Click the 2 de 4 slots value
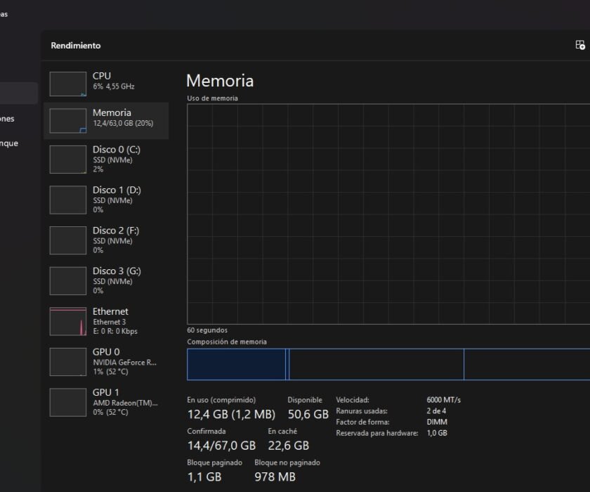Image resolution: width=590 pixels, height=492 pixels. [436, 410]
